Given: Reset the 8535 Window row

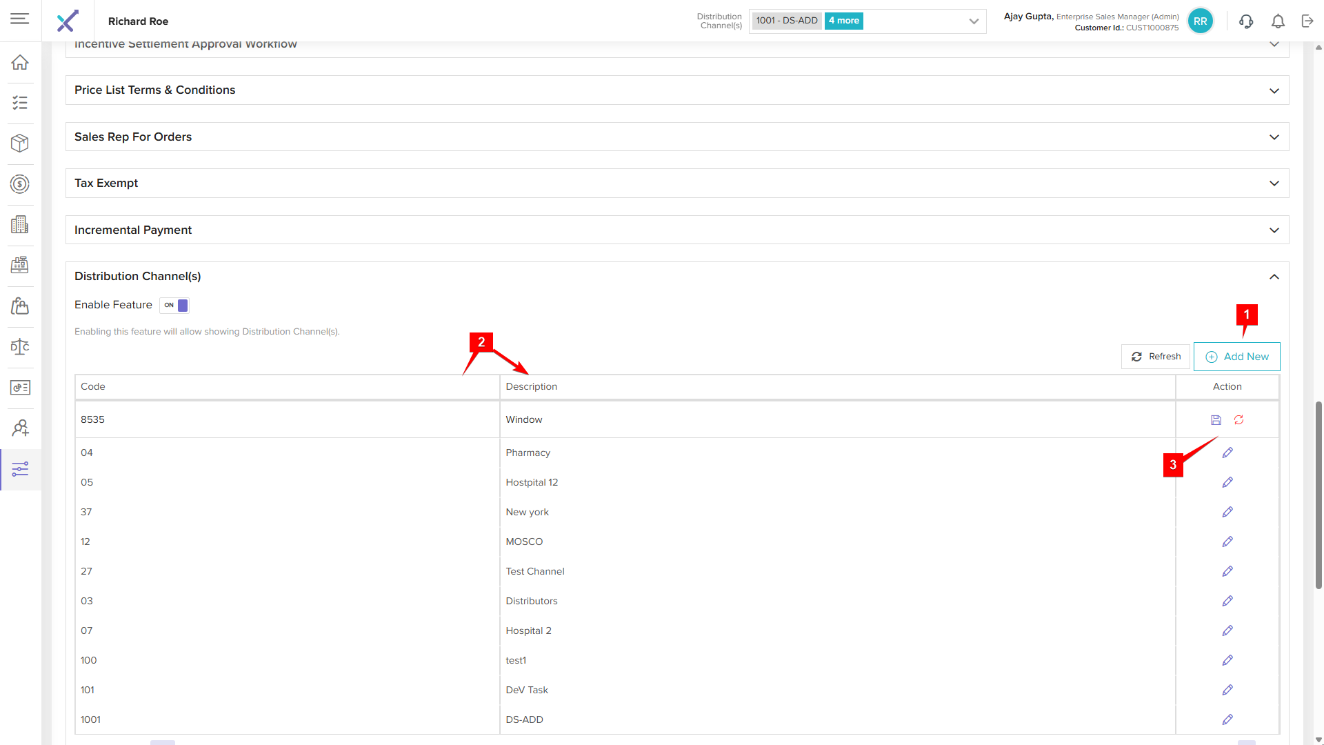Looking at the screenshot, I should 1239,420.
